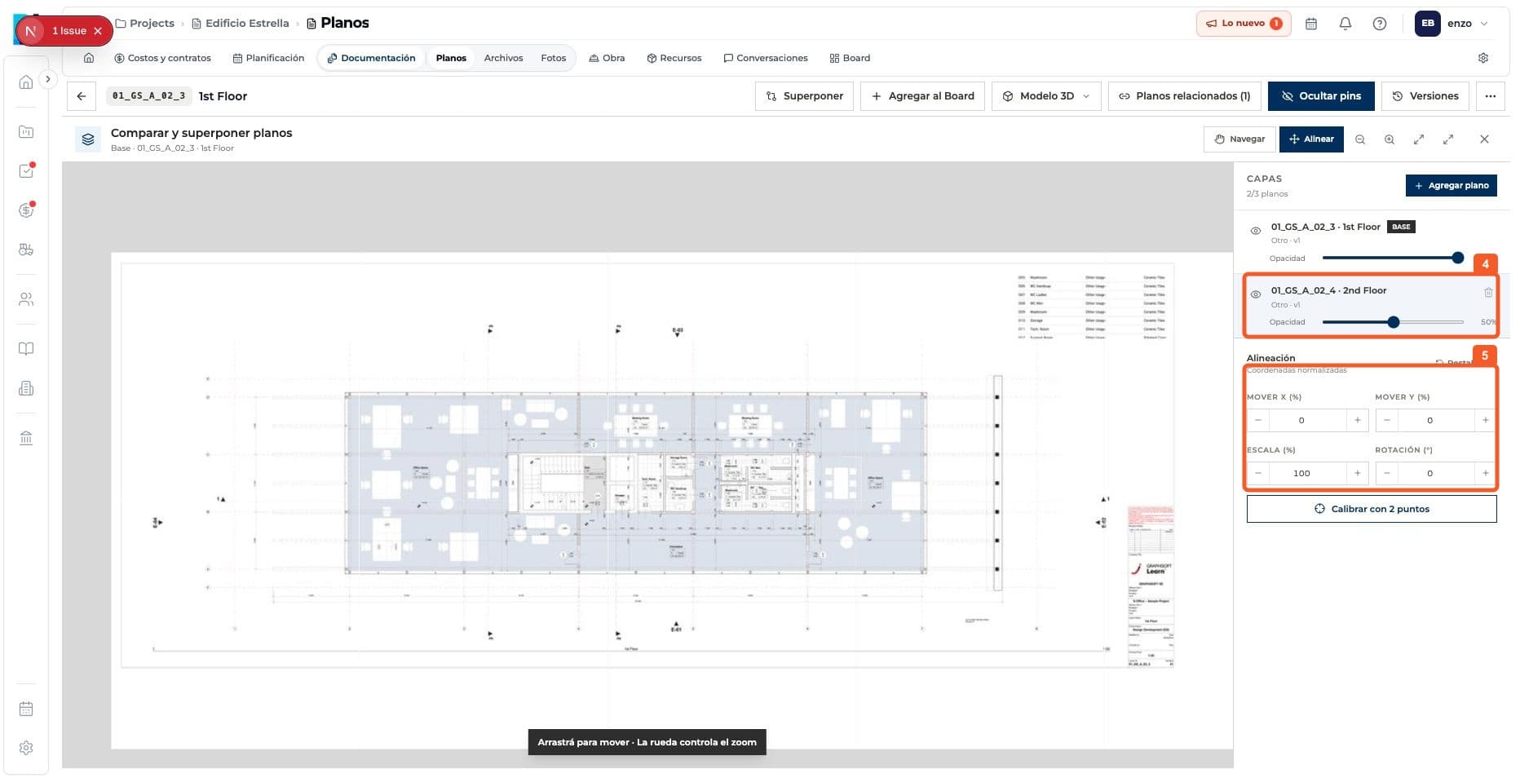Viewport: 1520px width, 778px height.
Task: Click the Agregar plano button
Action: (1452, 186)
